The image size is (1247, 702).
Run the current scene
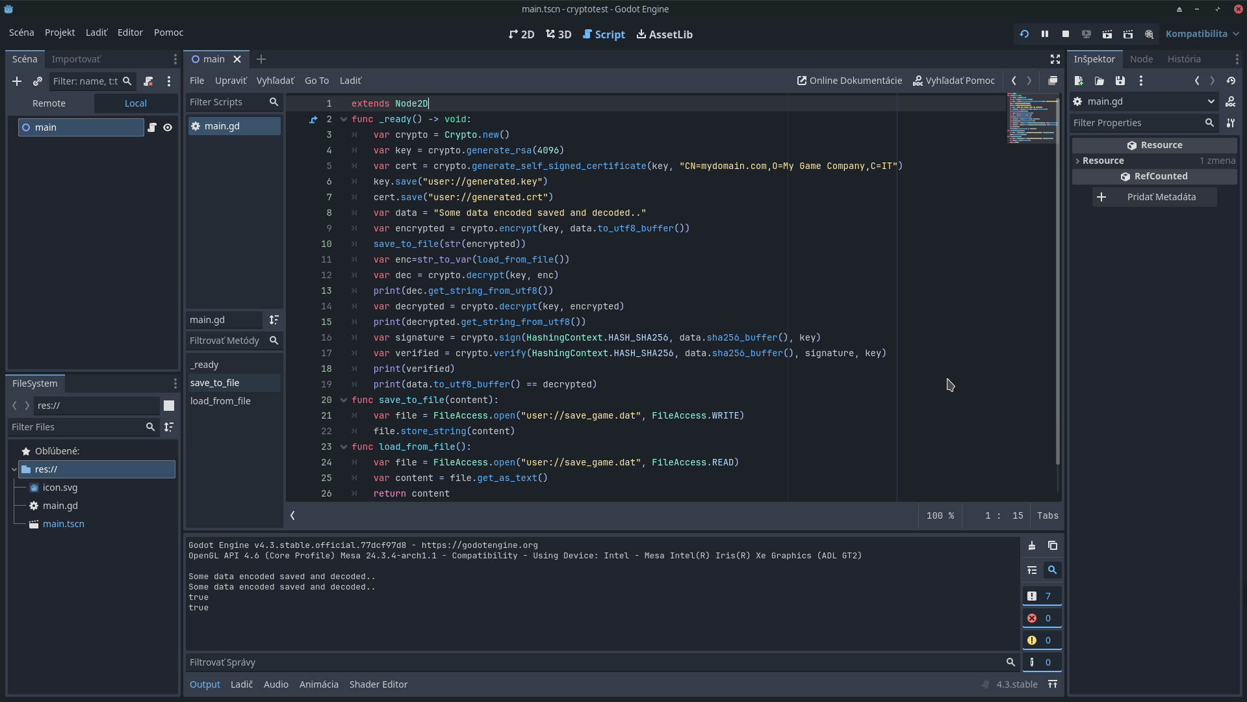[1108, 34]
